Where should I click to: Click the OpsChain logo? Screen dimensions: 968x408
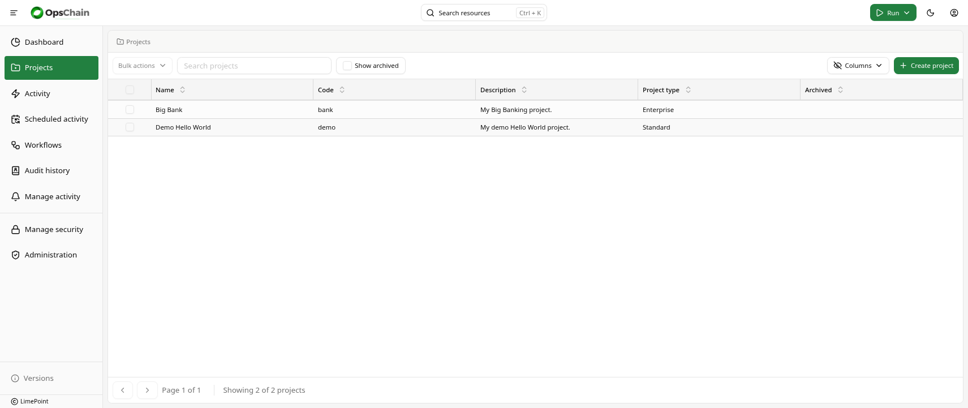(x=60, y=12)
